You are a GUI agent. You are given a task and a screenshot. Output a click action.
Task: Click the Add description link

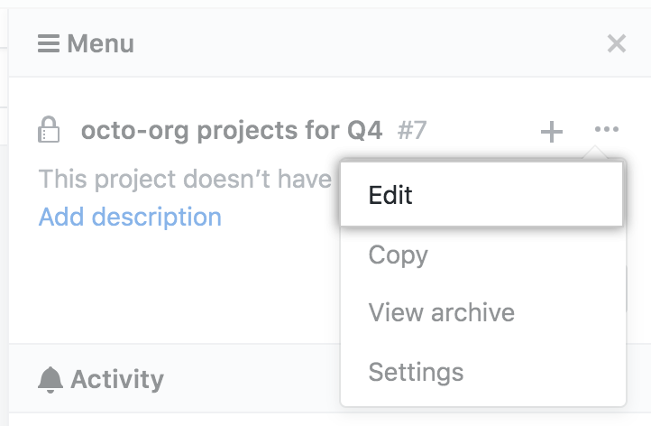130,217
